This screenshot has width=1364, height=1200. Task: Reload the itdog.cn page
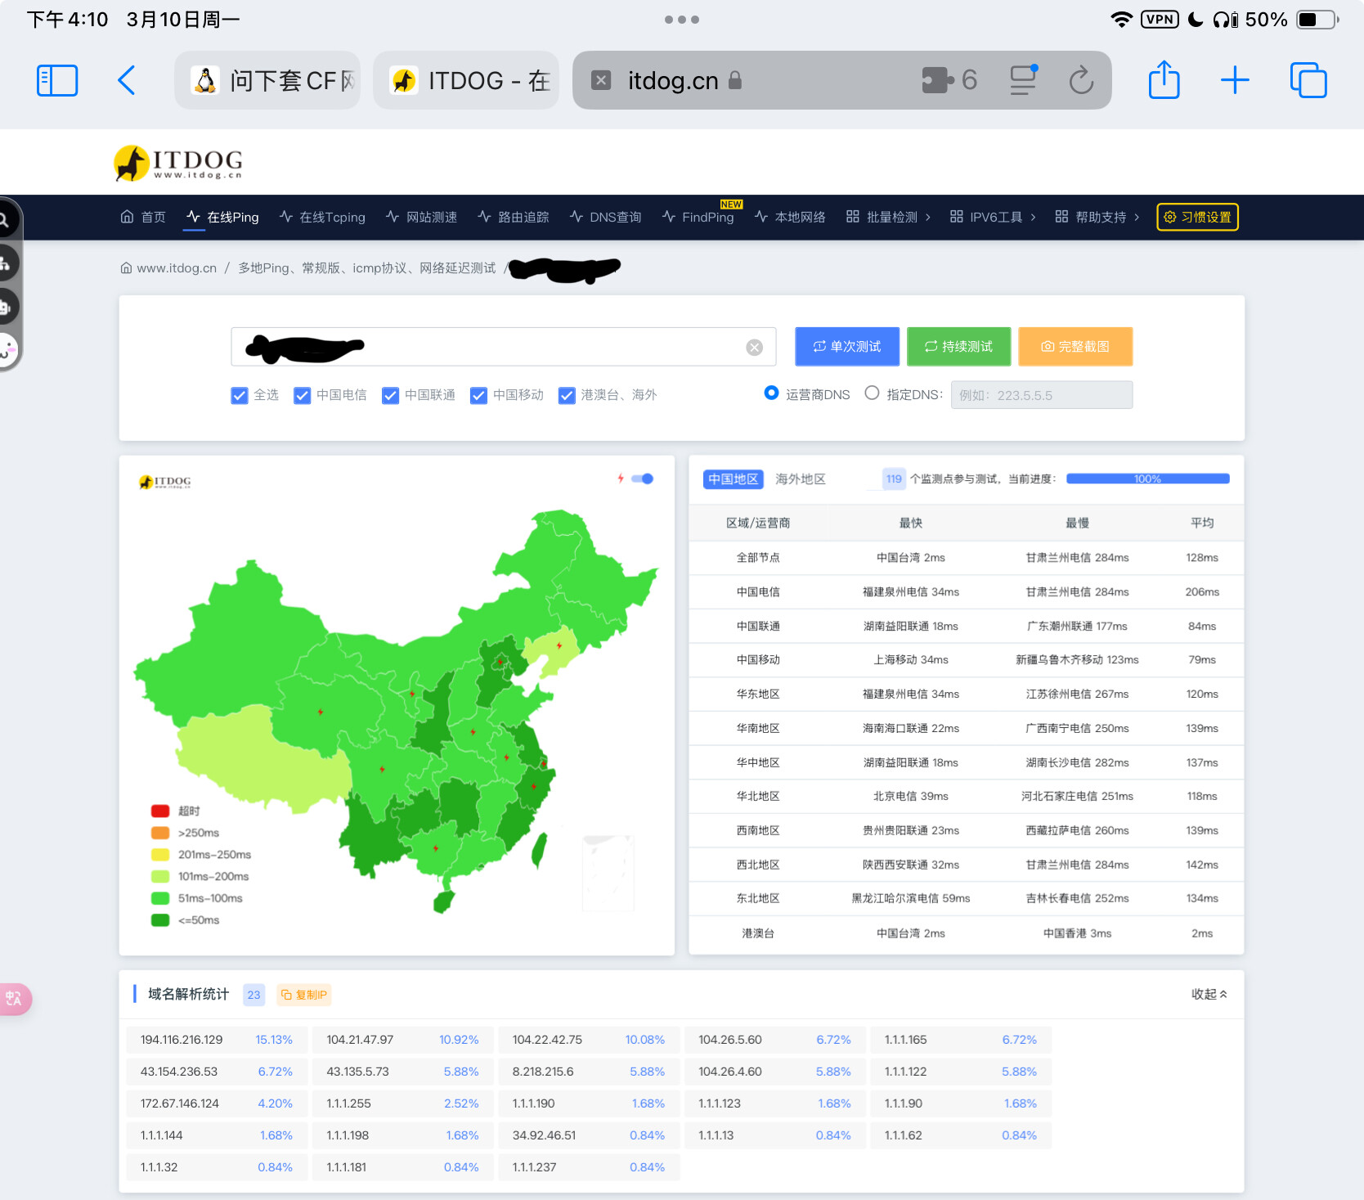pyautogui.click(x=1081, y=80)
